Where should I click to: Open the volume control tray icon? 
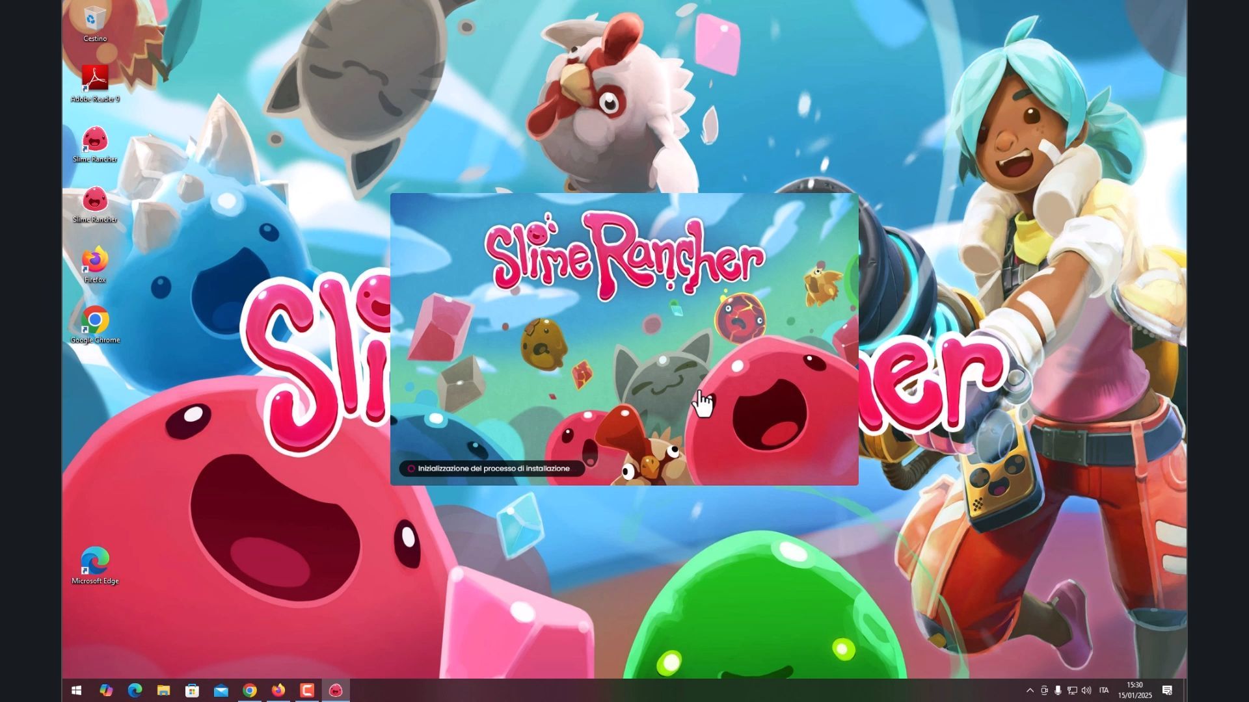click(x=1086, y=690)
